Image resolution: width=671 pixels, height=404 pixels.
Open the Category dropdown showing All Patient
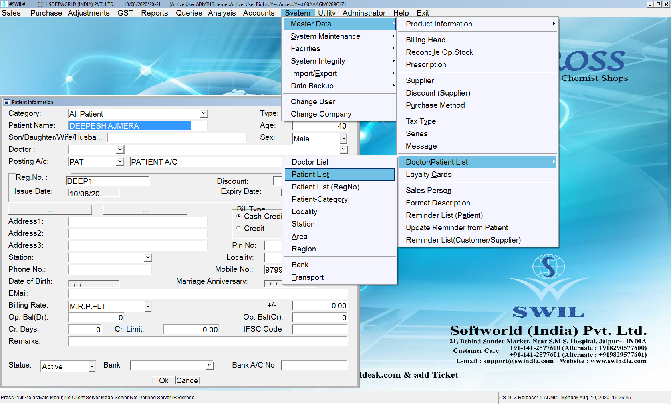204,113
